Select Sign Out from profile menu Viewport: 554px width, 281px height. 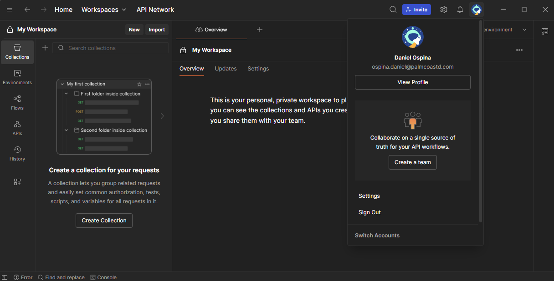(x=369, y=212)
